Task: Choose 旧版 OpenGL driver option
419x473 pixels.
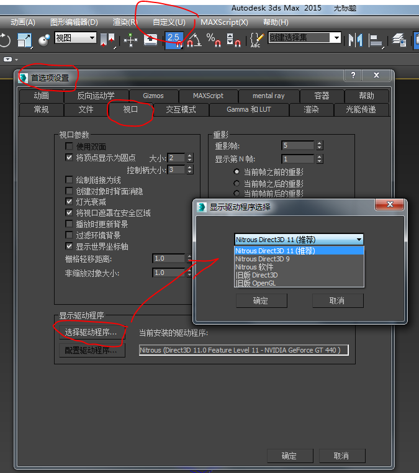Action: tap(299, 283)
